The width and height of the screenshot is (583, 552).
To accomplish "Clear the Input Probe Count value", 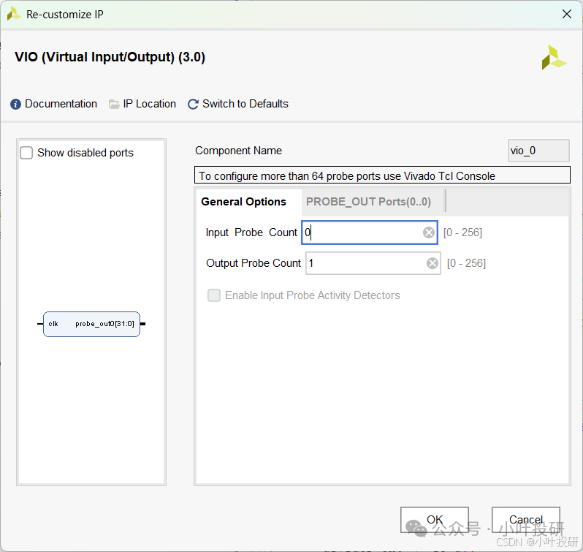I will [429, 232].
